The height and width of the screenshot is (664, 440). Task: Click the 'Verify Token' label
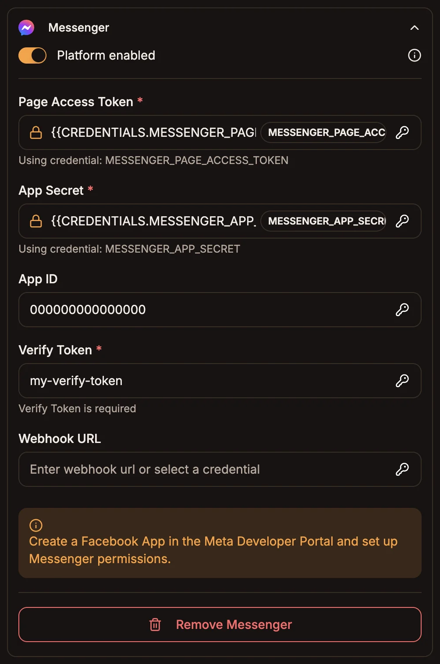[x=55, y=350]
